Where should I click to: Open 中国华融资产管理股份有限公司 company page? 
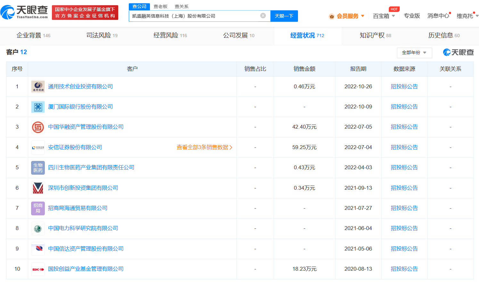86,127
